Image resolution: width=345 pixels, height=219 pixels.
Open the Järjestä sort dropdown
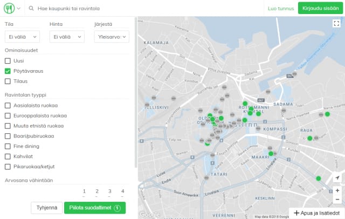point(112,37)
